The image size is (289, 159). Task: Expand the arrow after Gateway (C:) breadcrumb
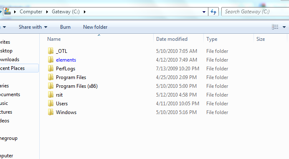click(x=85, y=12)
